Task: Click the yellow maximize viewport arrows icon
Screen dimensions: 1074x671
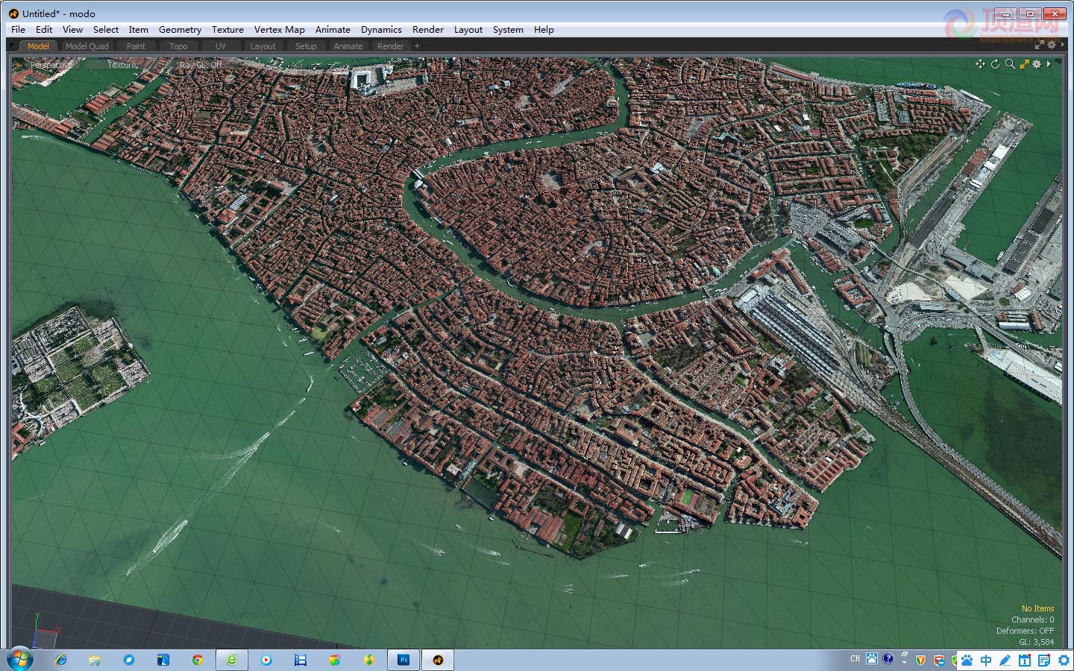Action: click(x=1024, y=64)
